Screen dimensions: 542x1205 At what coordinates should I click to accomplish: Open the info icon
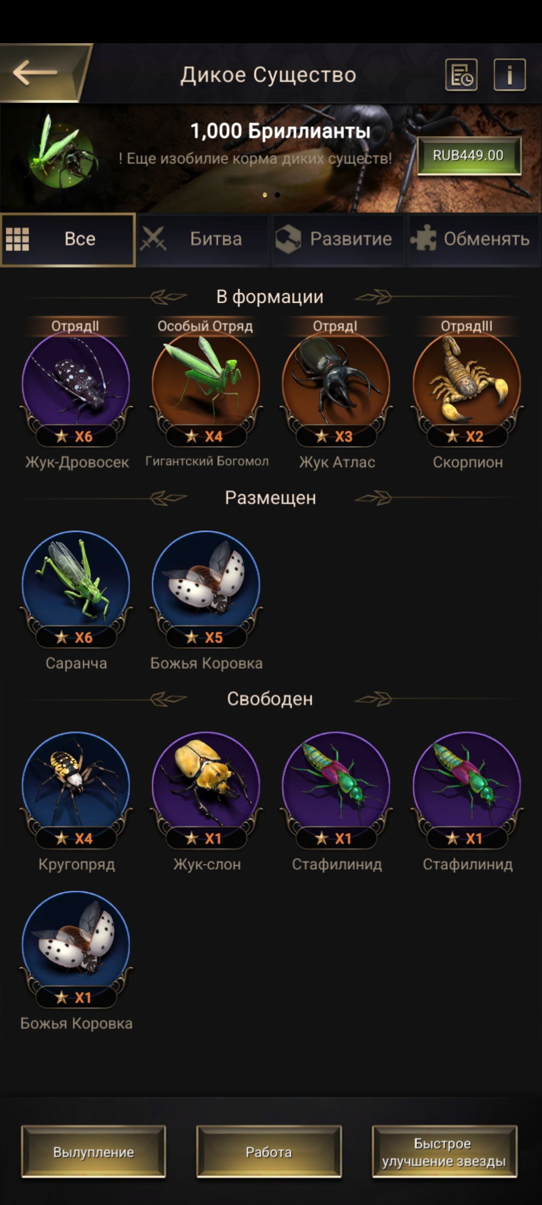(509, 75)
